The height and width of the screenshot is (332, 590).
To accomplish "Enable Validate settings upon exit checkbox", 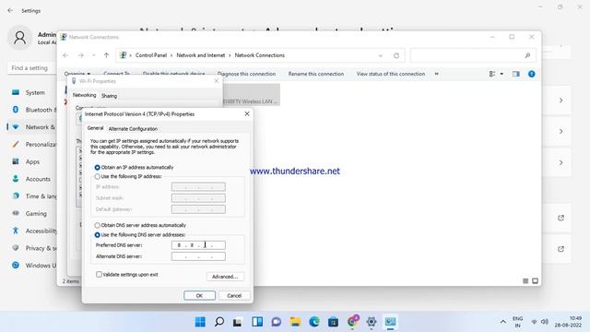I will pos(99,275).
